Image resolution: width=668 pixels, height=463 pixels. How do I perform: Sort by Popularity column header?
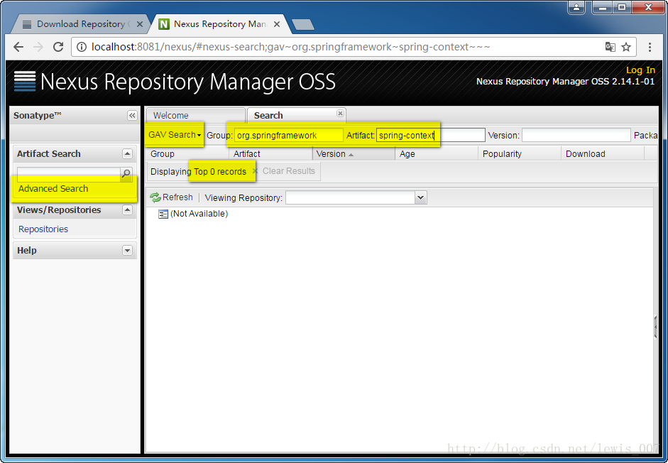click(x=520, y=154)
